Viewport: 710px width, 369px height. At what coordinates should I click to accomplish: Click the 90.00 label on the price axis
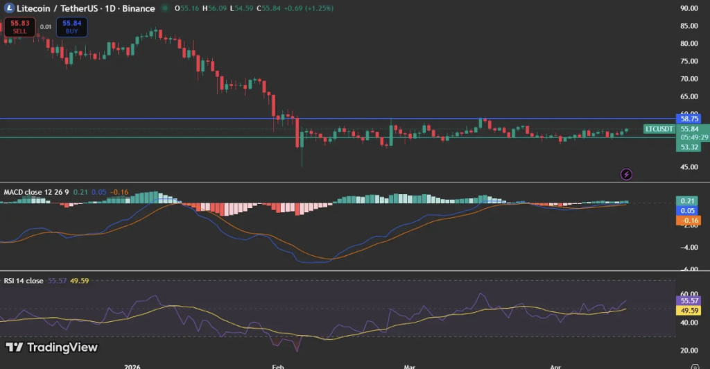[x=689, y=8]
